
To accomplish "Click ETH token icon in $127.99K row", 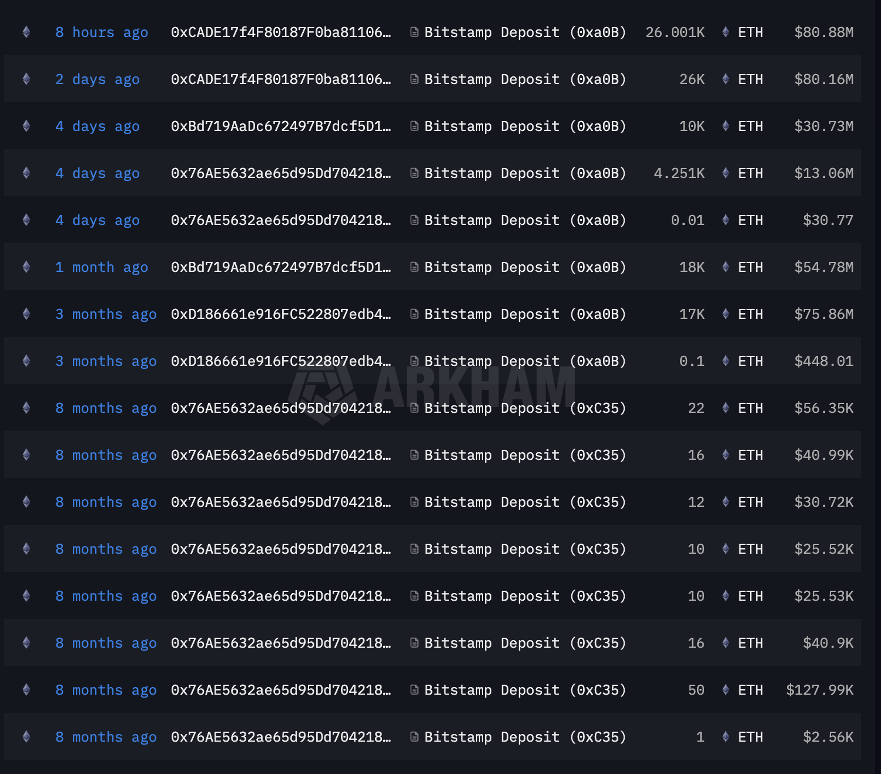I will [x=726, y=689].
